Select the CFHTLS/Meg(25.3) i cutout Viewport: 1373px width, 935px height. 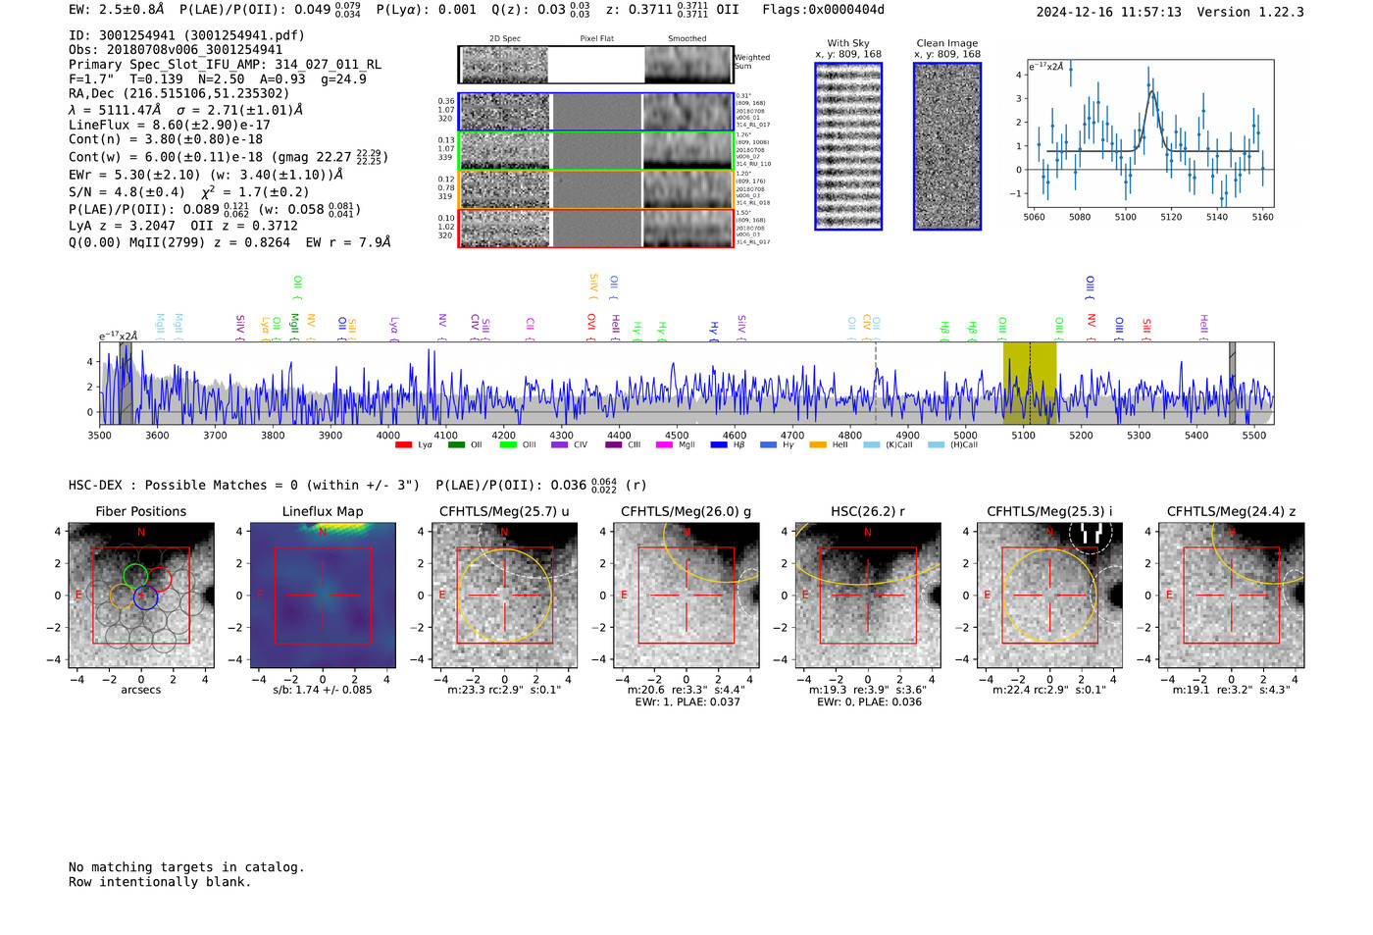click(x=1049, y=595)
